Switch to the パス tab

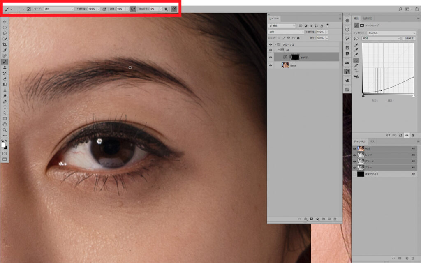pyautogui.click(x=372, y=141)
